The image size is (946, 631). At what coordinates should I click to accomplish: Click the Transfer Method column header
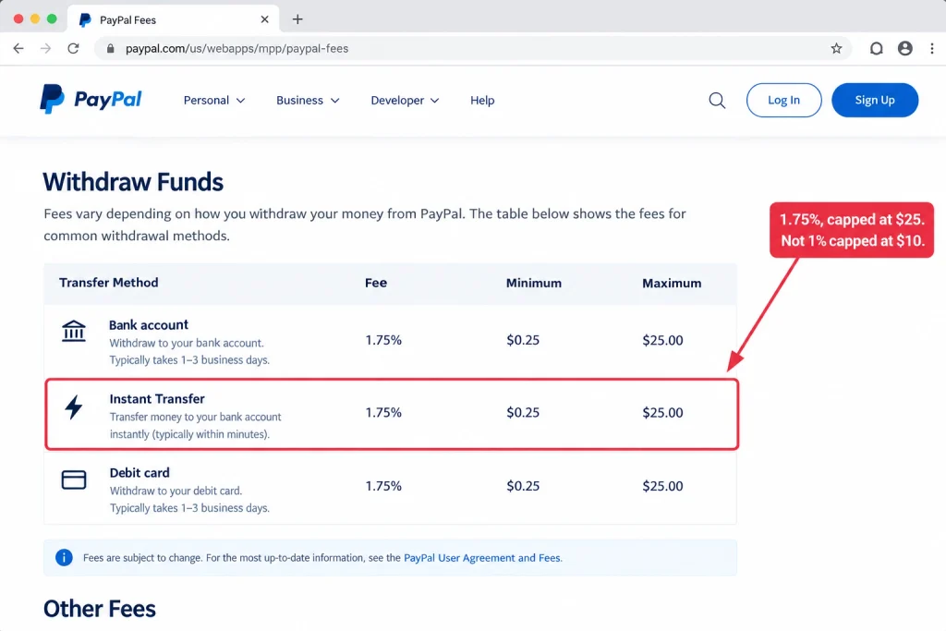point(109,283)
